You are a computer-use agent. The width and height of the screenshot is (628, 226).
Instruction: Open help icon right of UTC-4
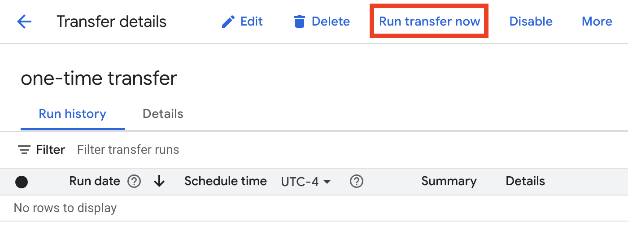pyautogui.click(x=357, y=182)
